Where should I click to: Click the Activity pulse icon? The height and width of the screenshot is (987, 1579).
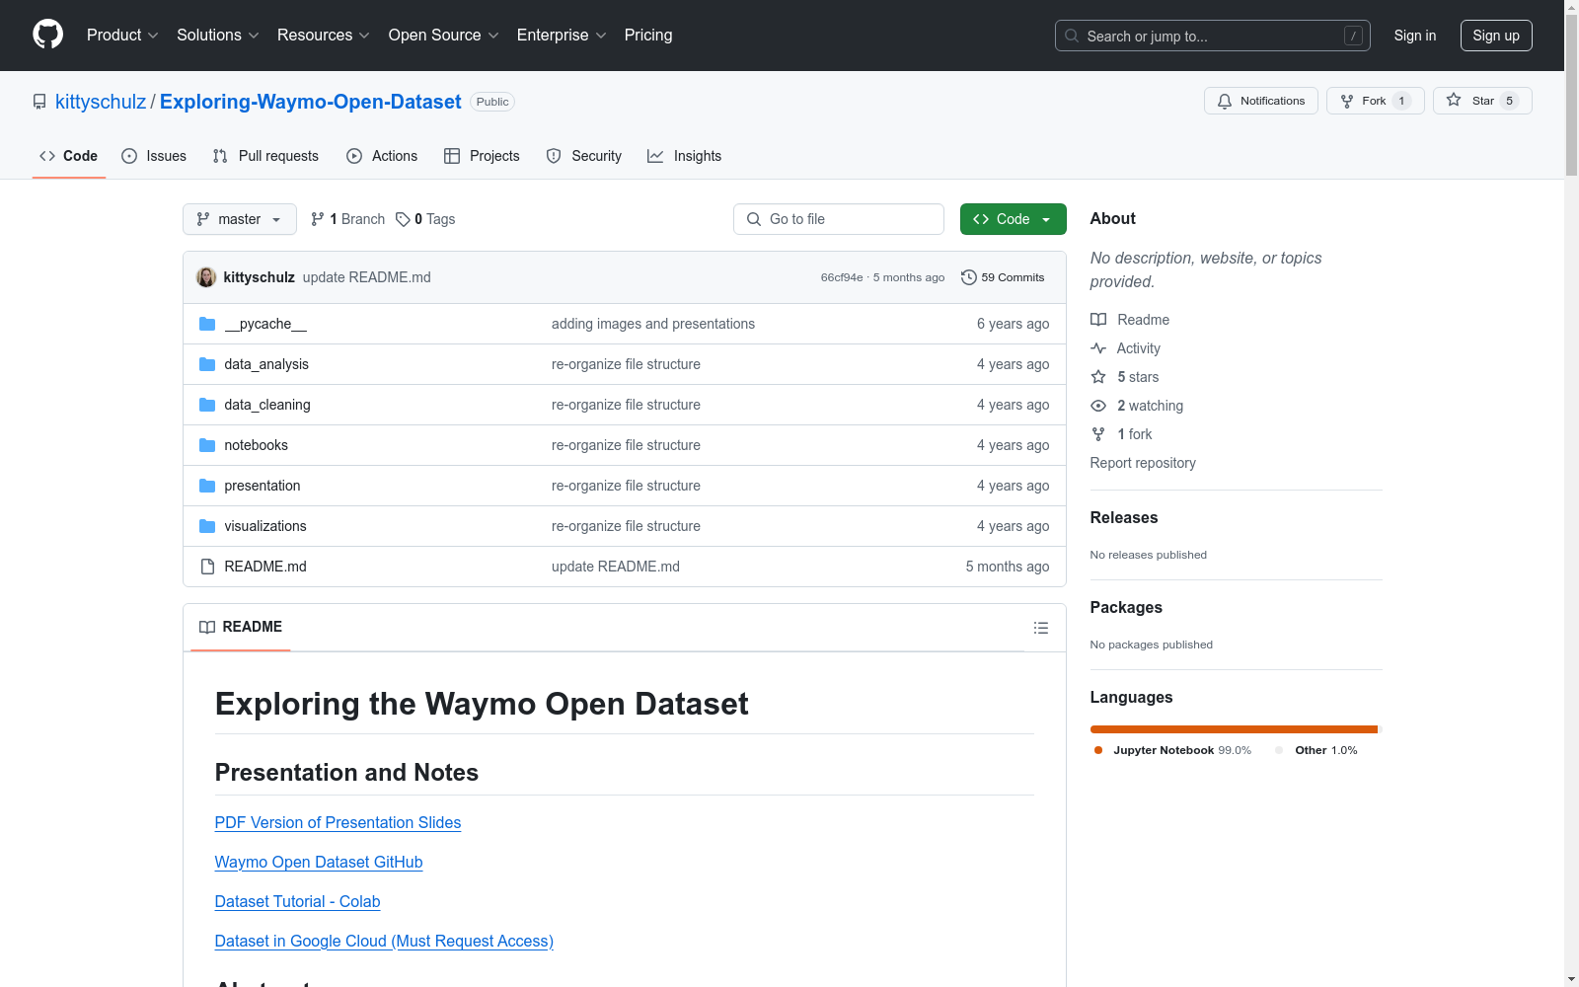click(x=1098, y=348)
